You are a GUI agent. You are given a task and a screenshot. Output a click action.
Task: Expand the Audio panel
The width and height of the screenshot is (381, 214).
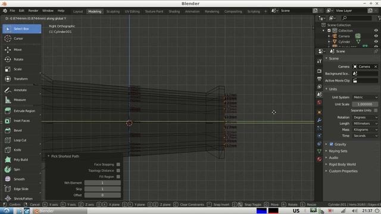click(333, 158)
